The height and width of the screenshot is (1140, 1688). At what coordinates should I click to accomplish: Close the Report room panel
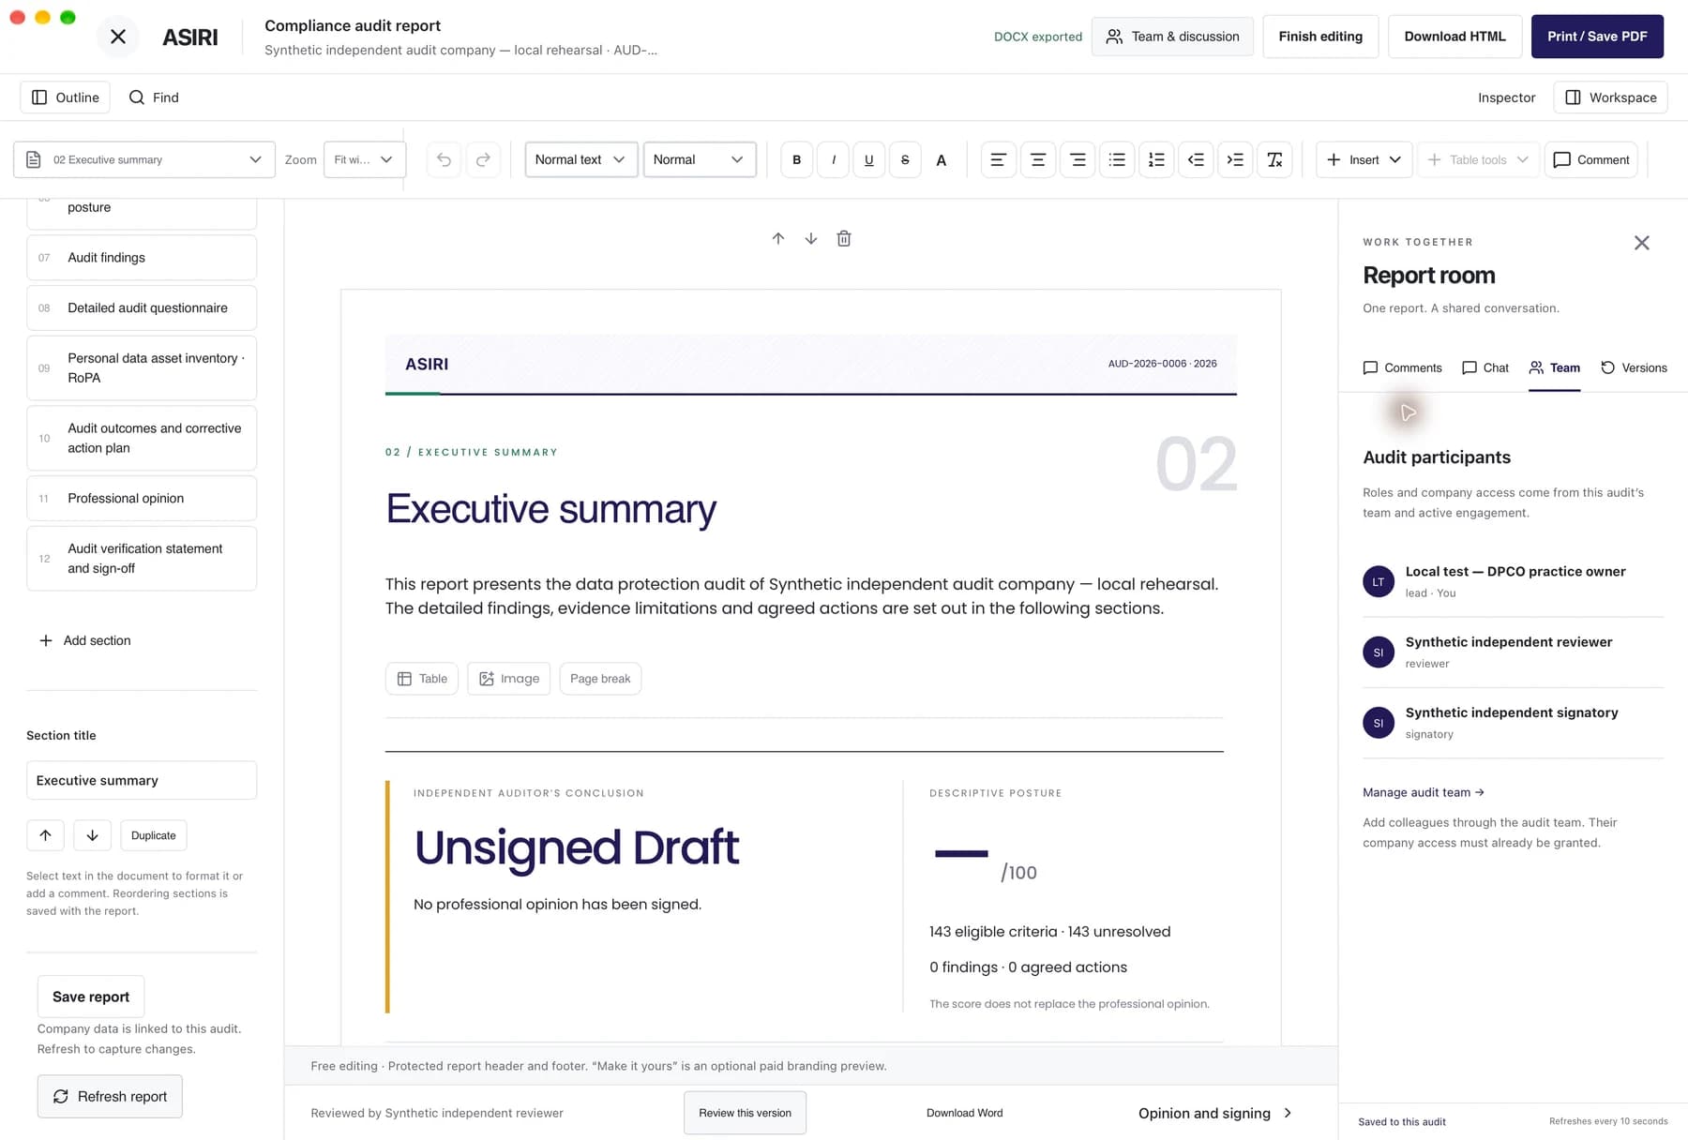pyautogui.click(x=1641, y=243)
